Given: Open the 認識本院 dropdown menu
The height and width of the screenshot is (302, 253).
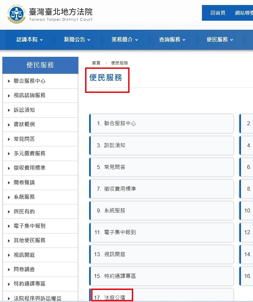Looking at the screenshot, I should (30, 39).
